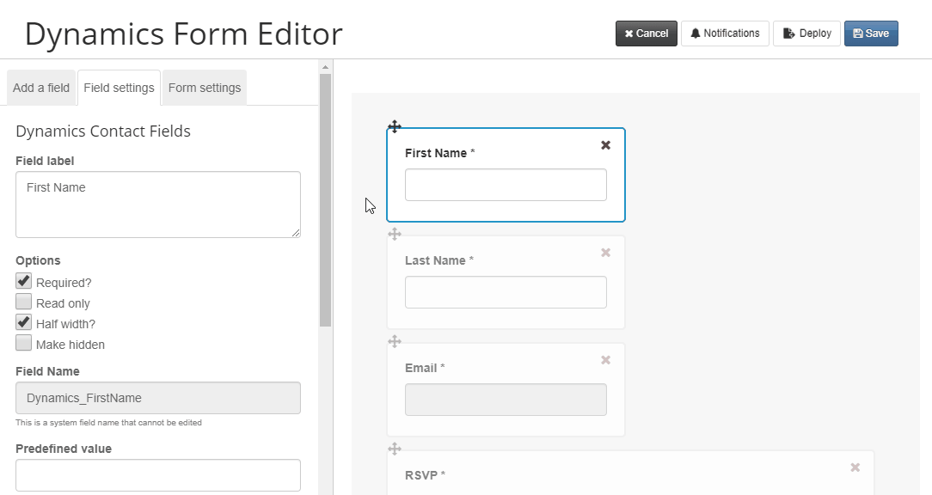Click the move handle above Email field
This screenshot has height=495, width=932.
coord(395,342)
